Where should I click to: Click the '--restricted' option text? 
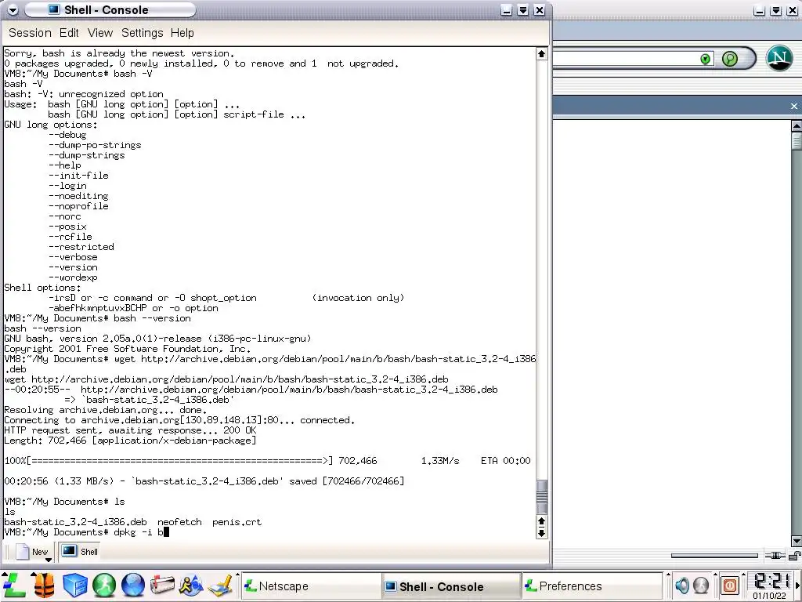81,247
